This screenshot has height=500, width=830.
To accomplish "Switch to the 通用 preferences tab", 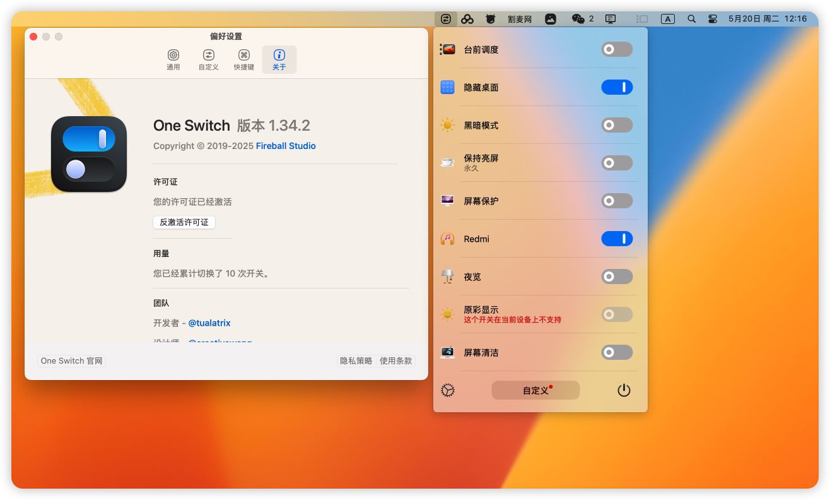I will (173, 59).
